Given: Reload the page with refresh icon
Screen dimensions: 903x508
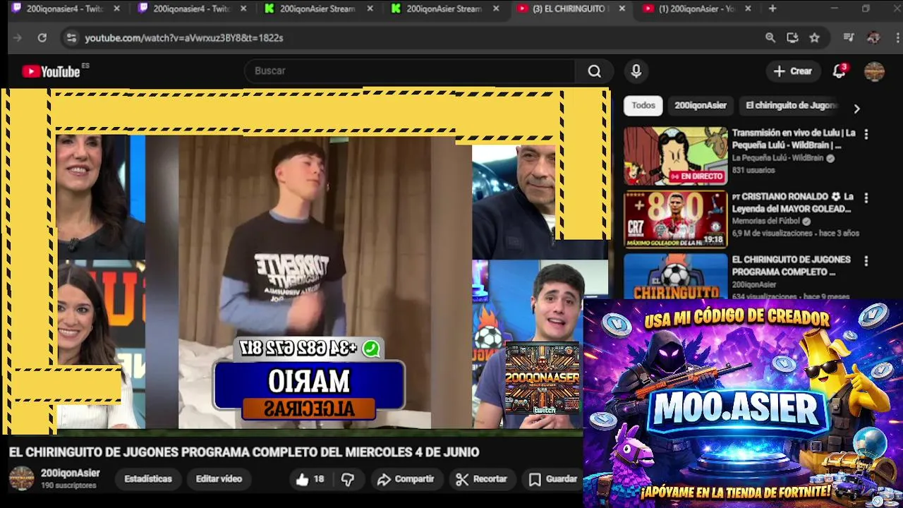Looking at the screenshot, I should click(x=42, y=38).
